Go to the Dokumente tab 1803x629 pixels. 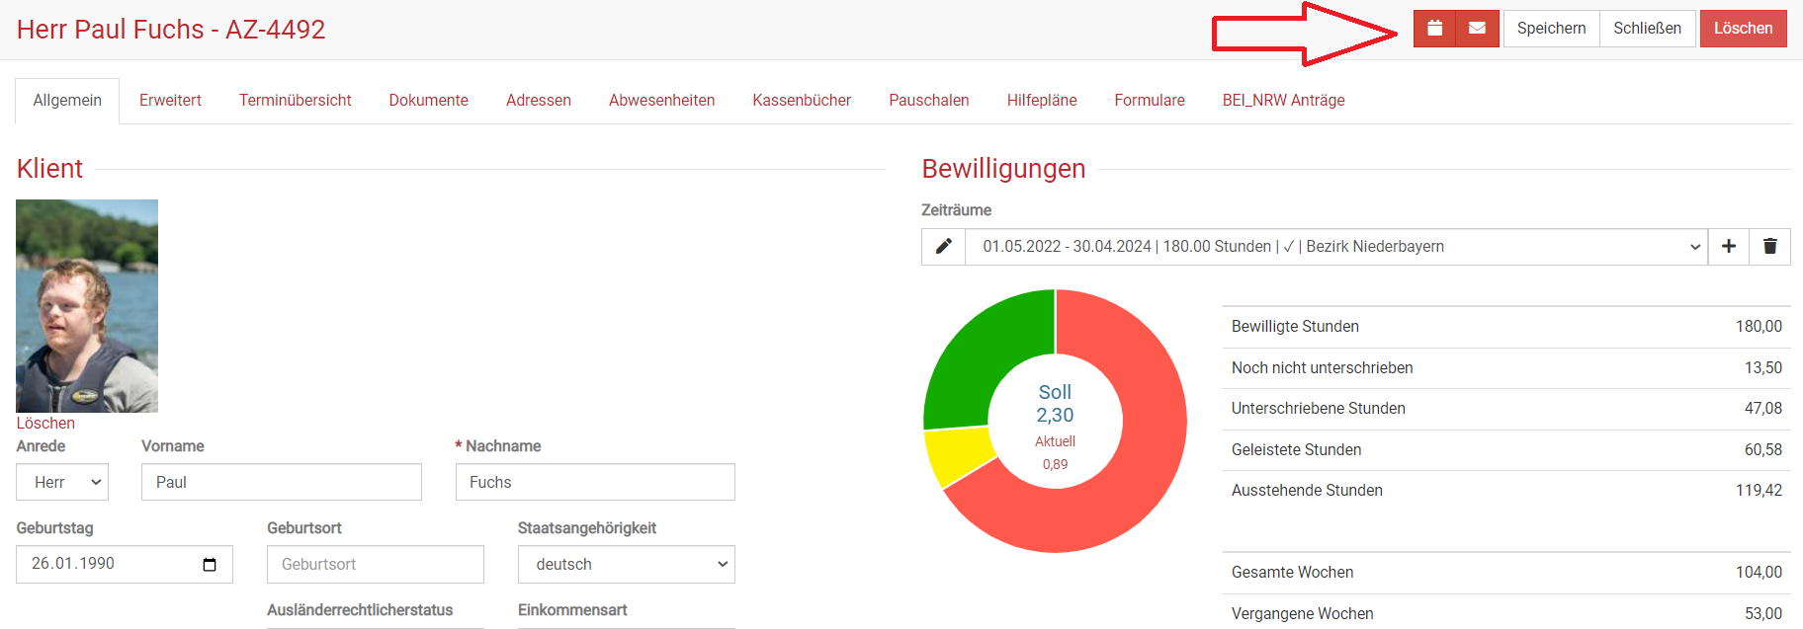(428, 101)
